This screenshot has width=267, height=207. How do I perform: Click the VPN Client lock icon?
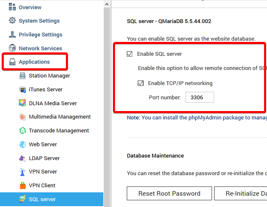pos(23,185)
